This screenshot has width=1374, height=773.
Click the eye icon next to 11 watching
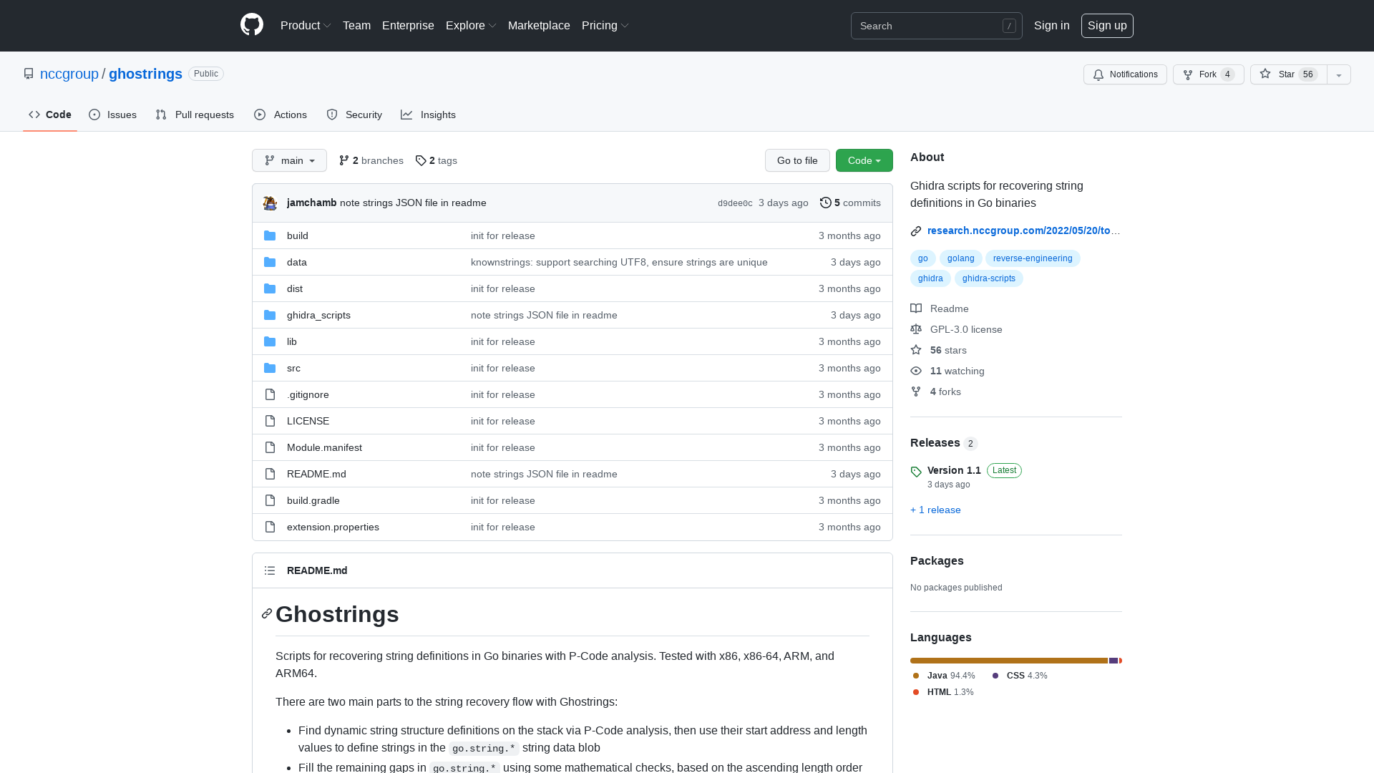[916, 371]
